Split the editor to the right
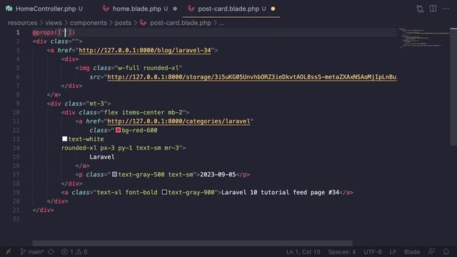 coord(433,9)
